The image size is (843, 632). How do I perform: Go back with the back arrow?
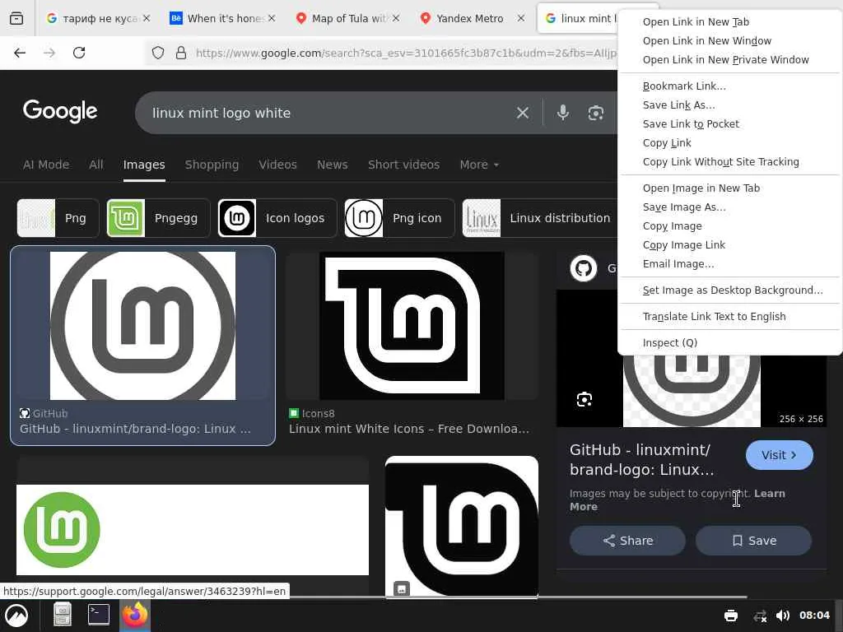(20, 53)
